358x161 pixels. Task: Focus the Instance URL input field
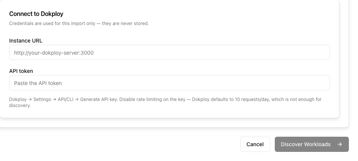[x=169, y=52]
